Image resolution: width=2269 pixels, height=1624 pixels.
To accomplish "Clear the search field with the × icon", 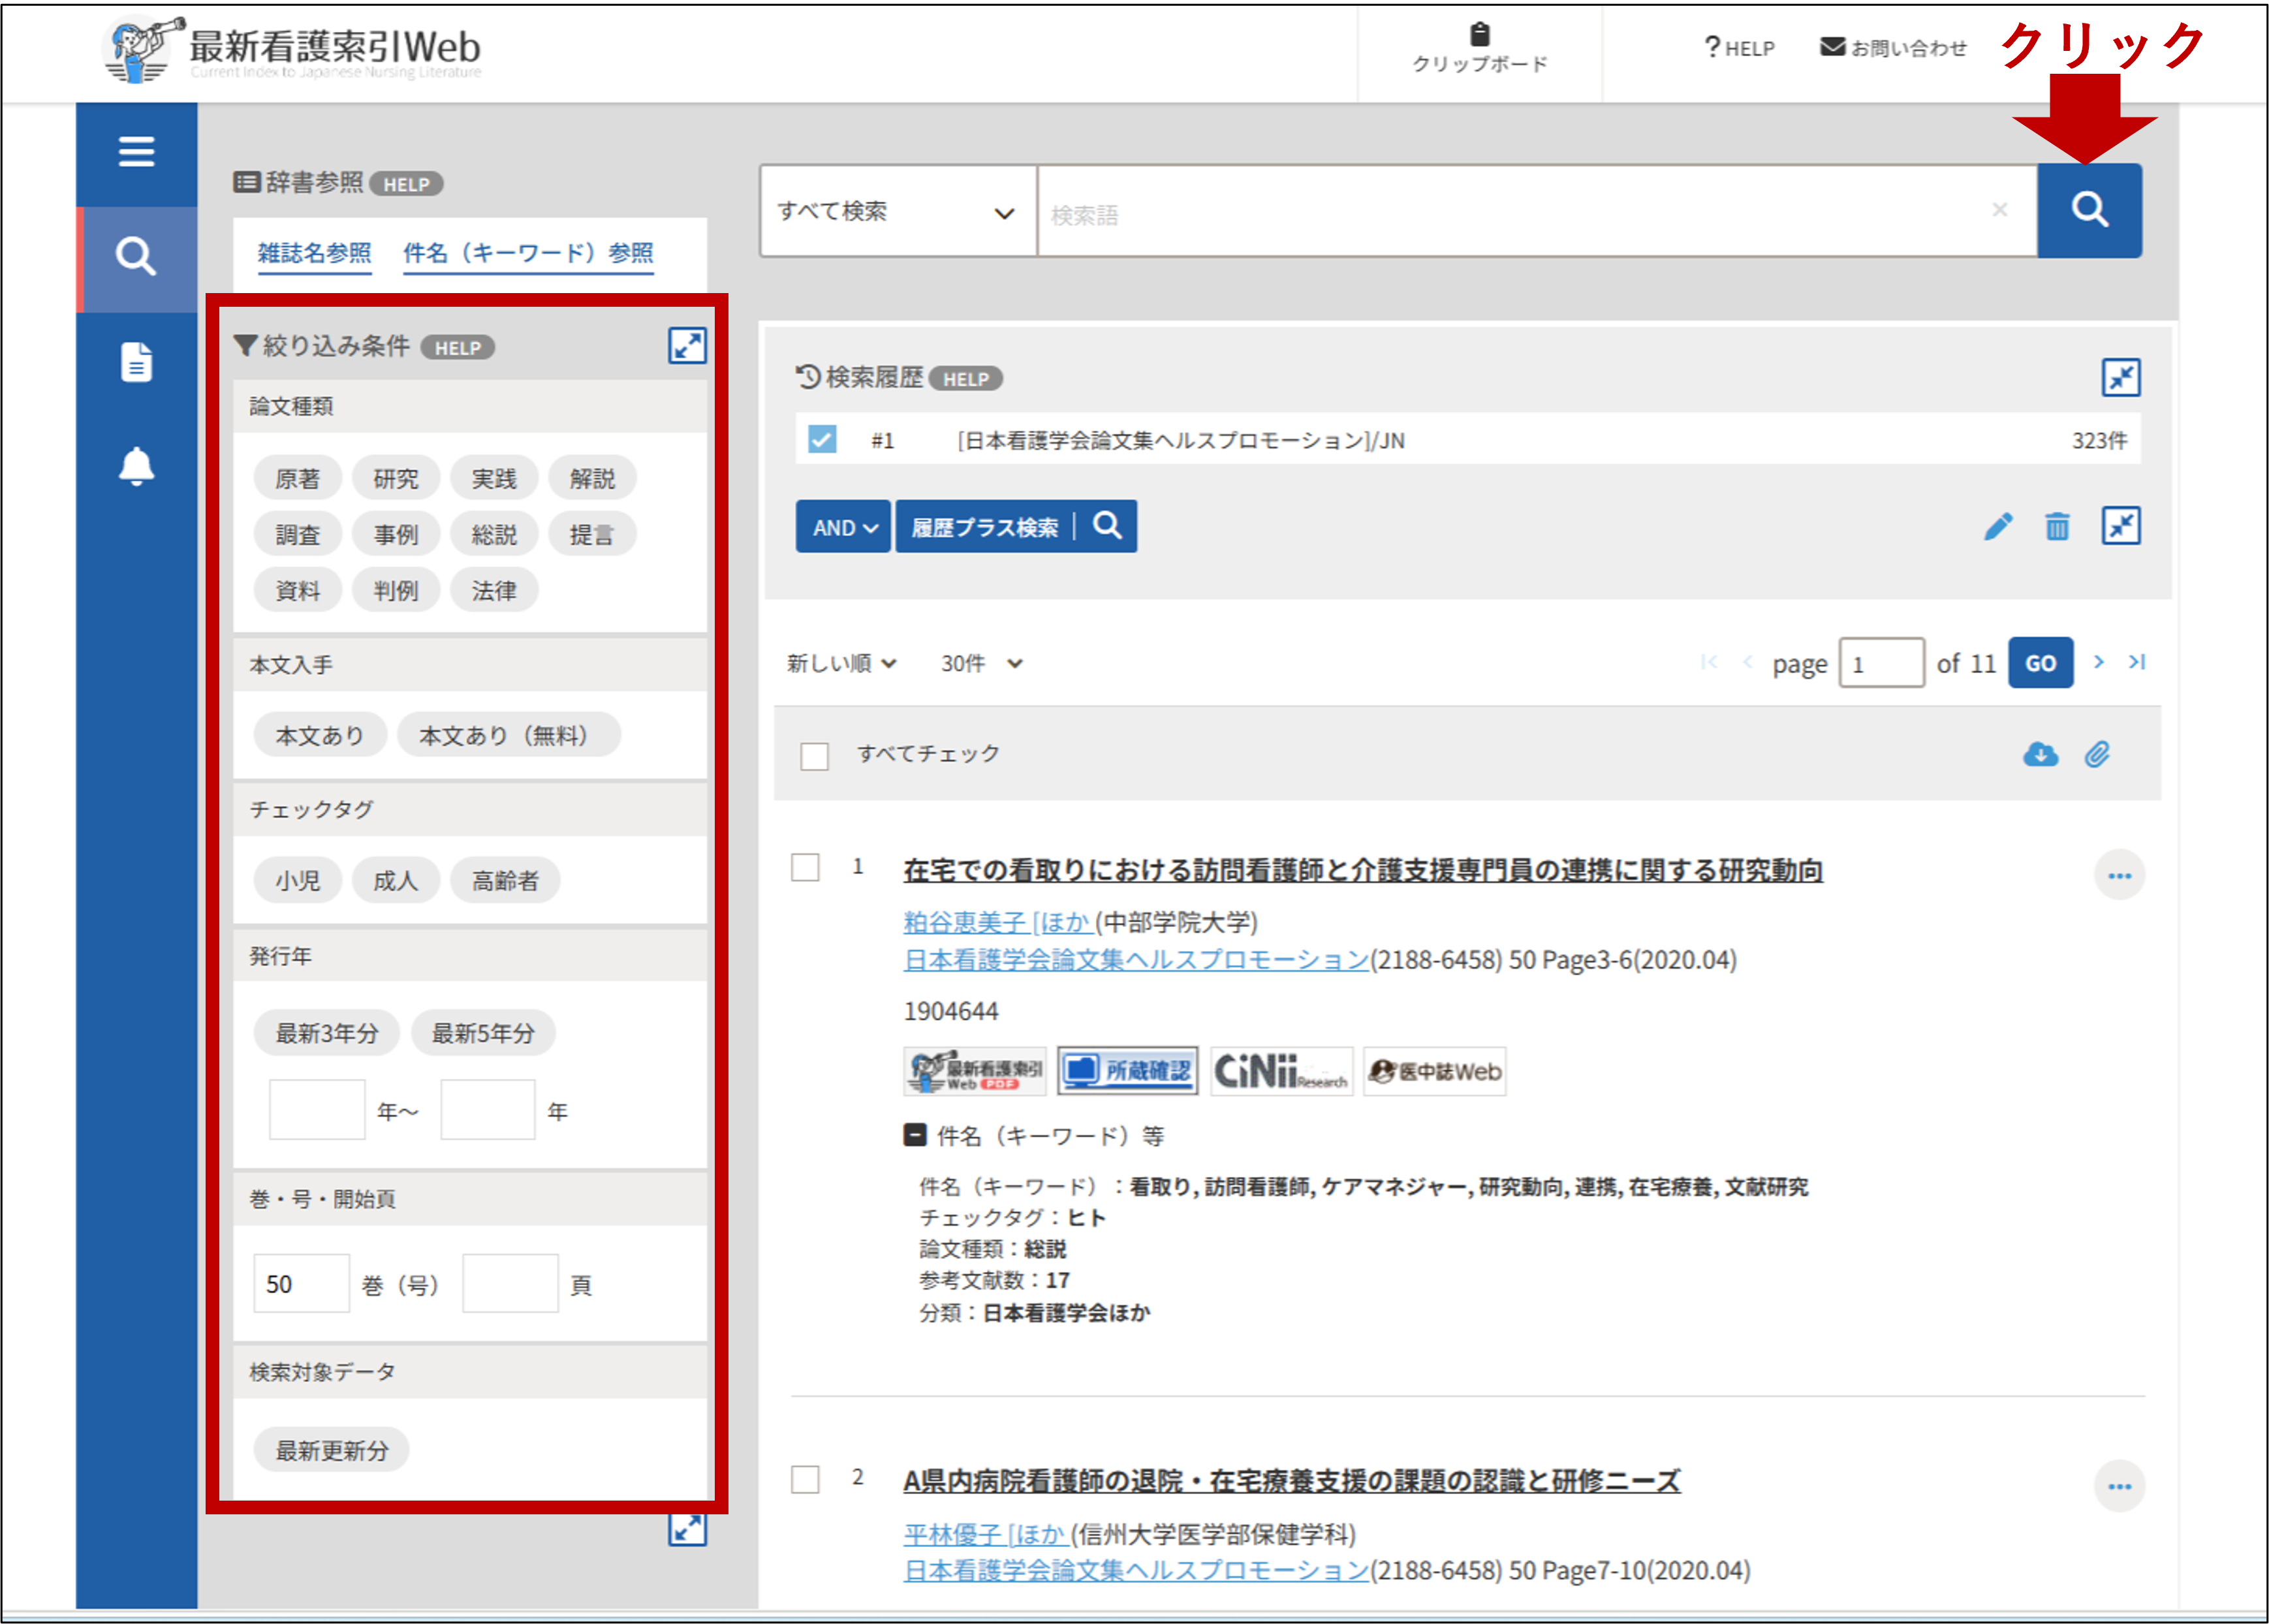I will (x=1999, y=209).
